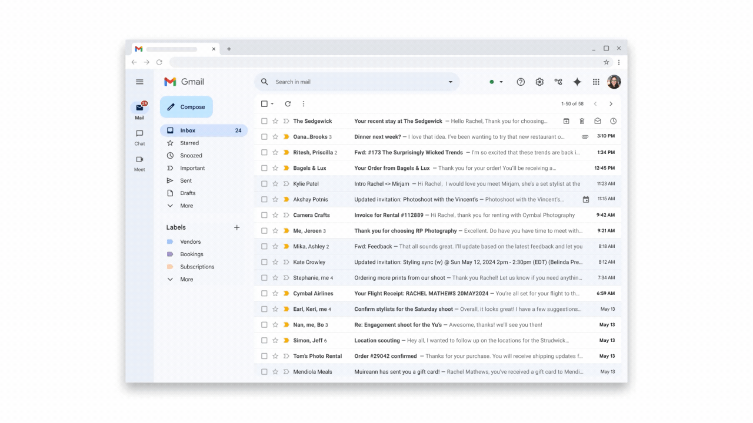
Task: Check the Akshay Potnis email
Action: coord(264,199)
